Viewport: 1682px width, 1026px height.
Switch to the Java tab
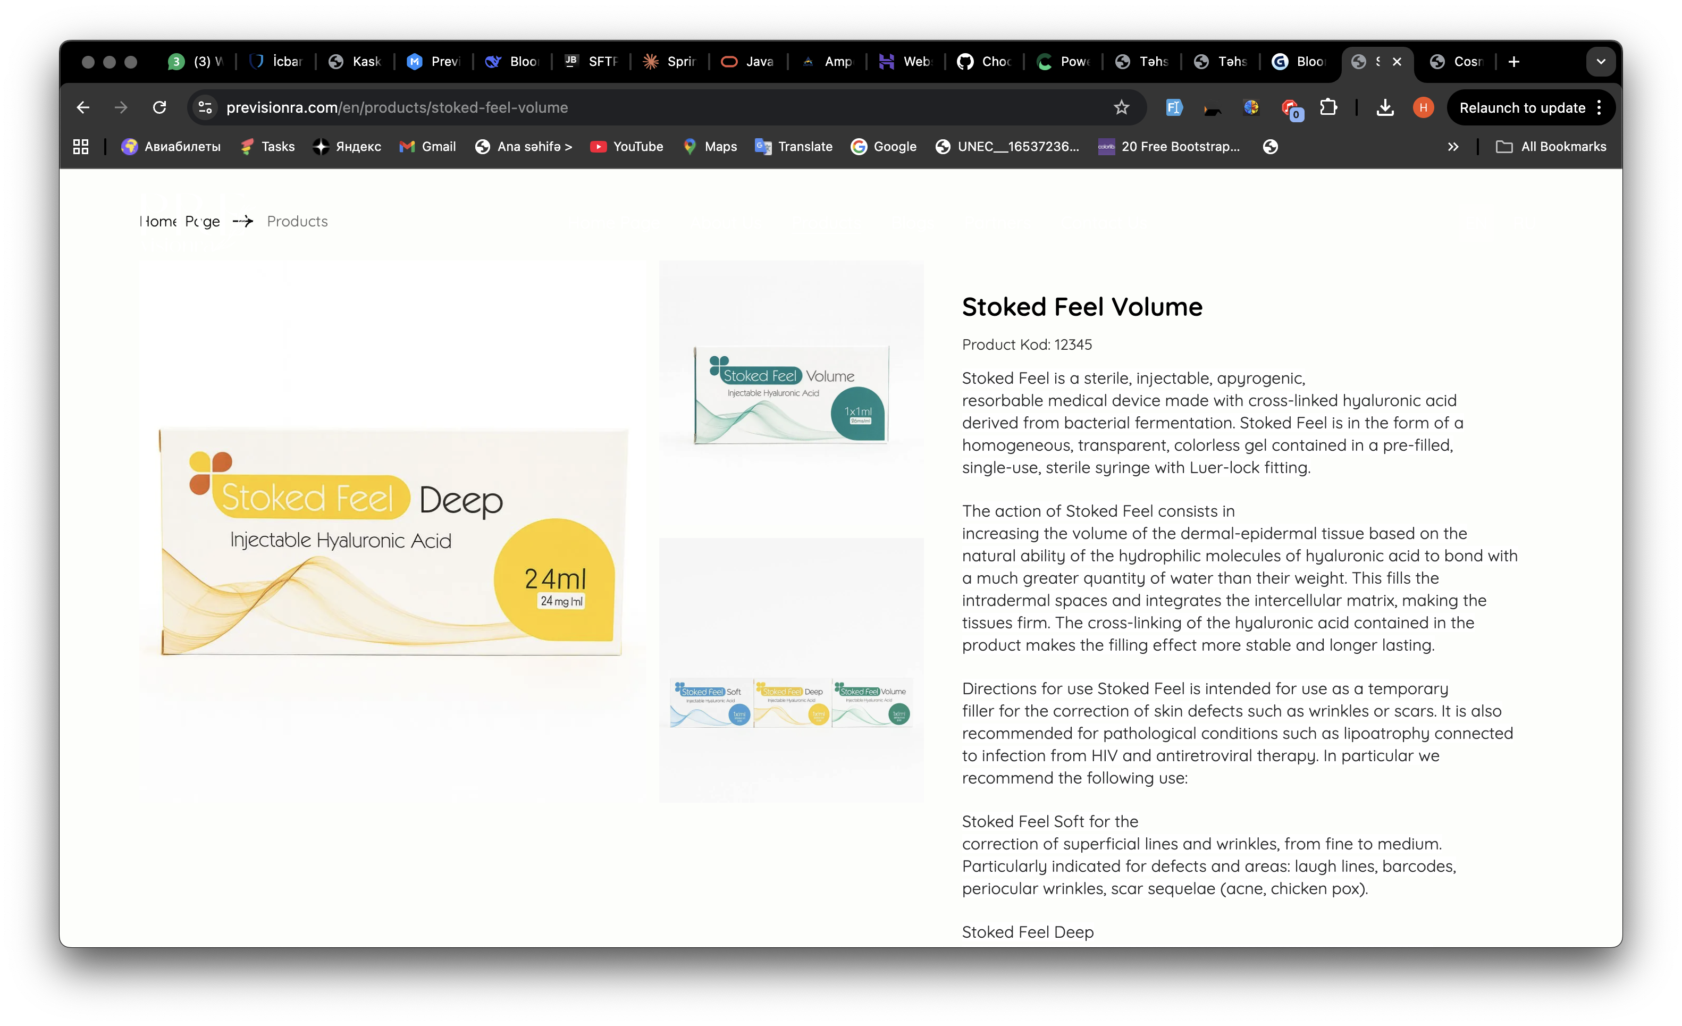coord(748,62)
